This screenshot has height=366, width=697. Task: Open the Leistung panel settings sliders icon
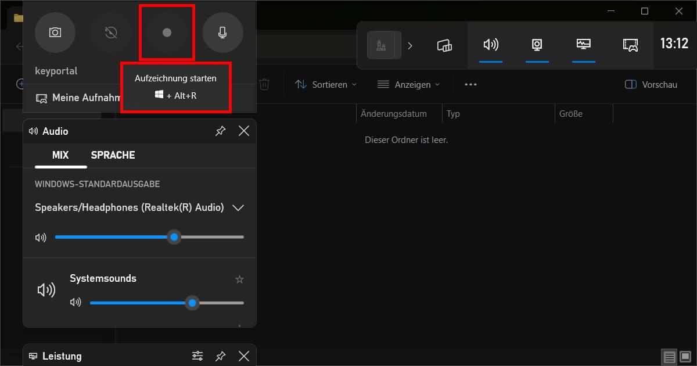[197, 356]
